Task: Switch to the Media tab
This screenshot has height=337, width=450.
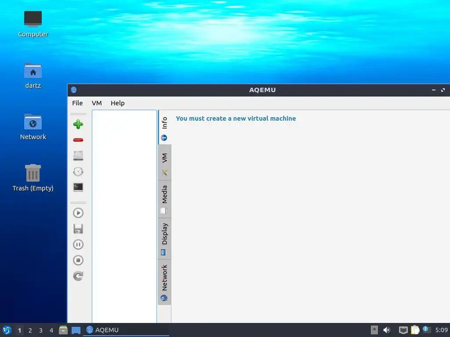Action: [x=164, y=199]
